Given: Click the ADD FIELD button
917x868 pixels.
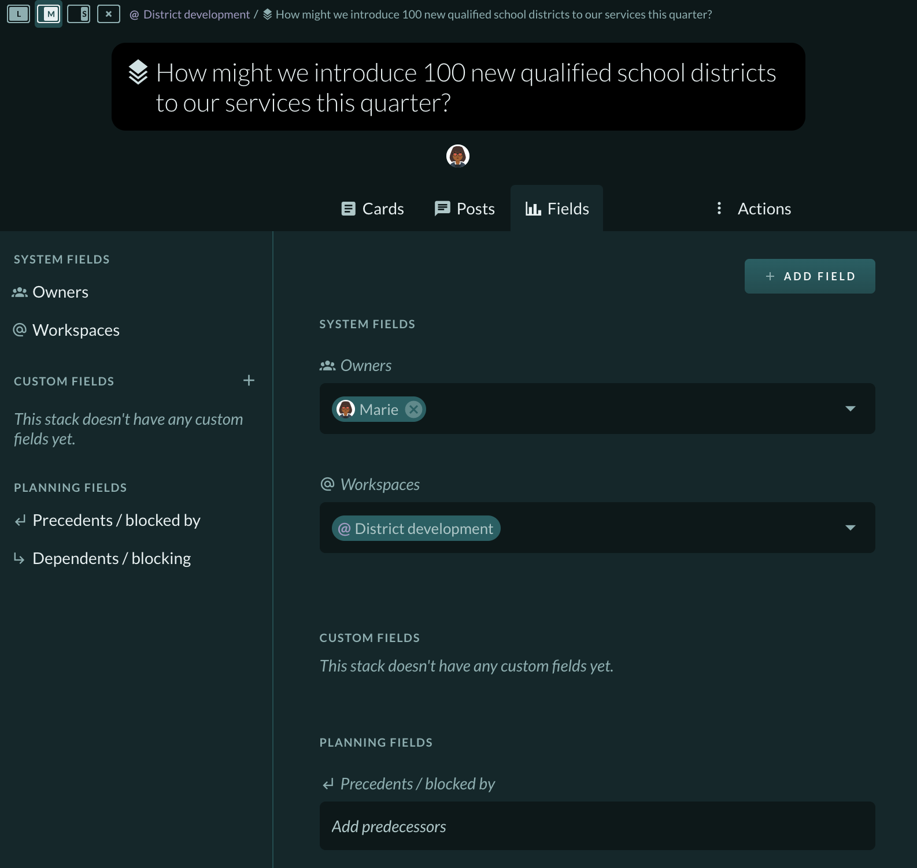Looking at the screenshot, I should (x=809, y=276).
